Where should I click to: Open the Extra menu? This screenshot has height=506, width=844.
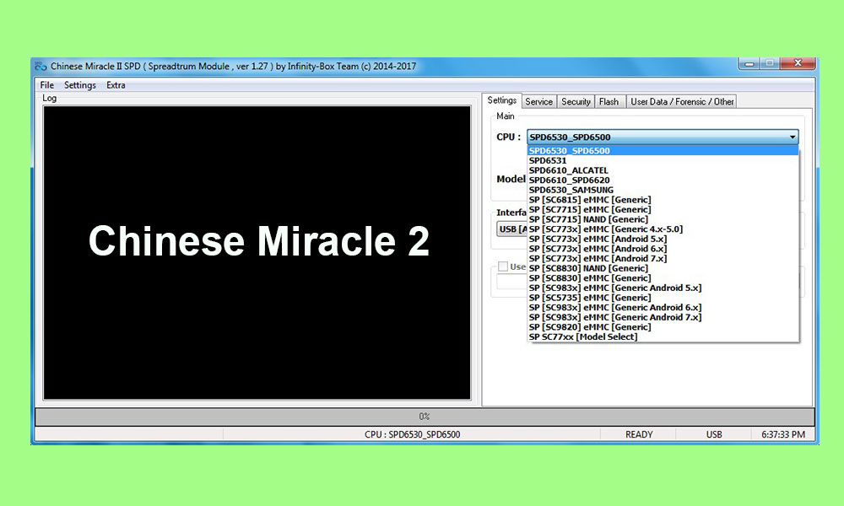tap(116, 85)
